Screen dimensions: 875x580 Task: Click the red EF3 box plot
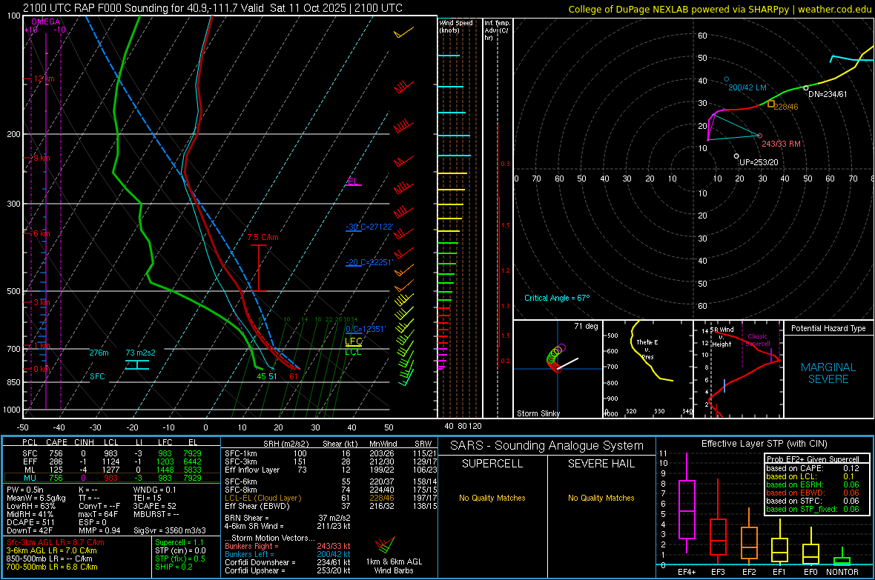(x=719, y=536)
